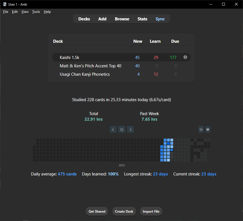Click Daily average 475 cards stat

[54, 174]
